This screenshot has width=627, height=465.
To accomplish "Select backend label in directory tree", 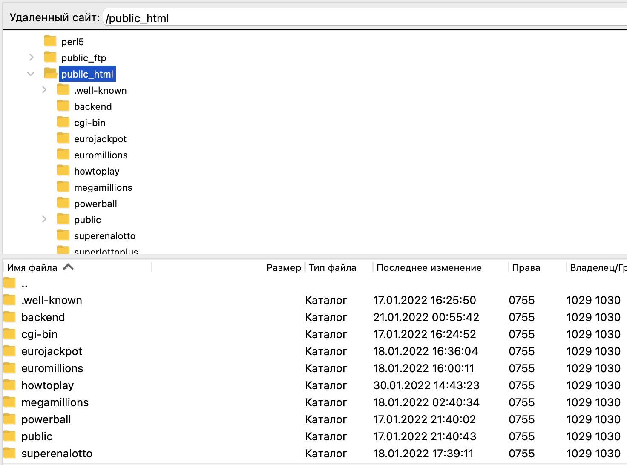I will 93,106.
